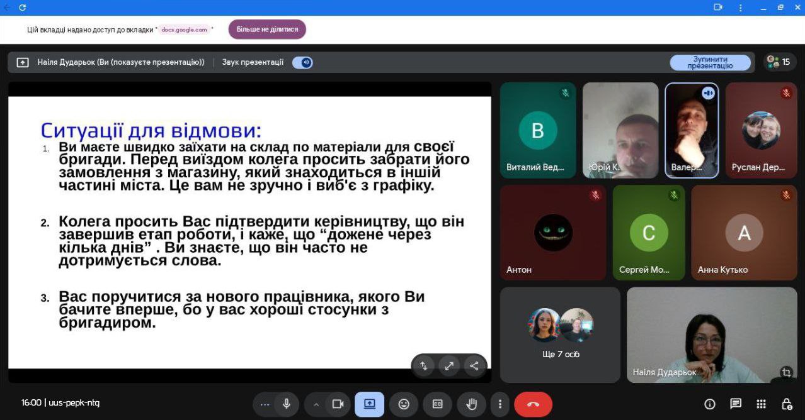This screenshot has width=805, height=420.
Task: Open the emoji reactions panel
Action: pos(404,404)
